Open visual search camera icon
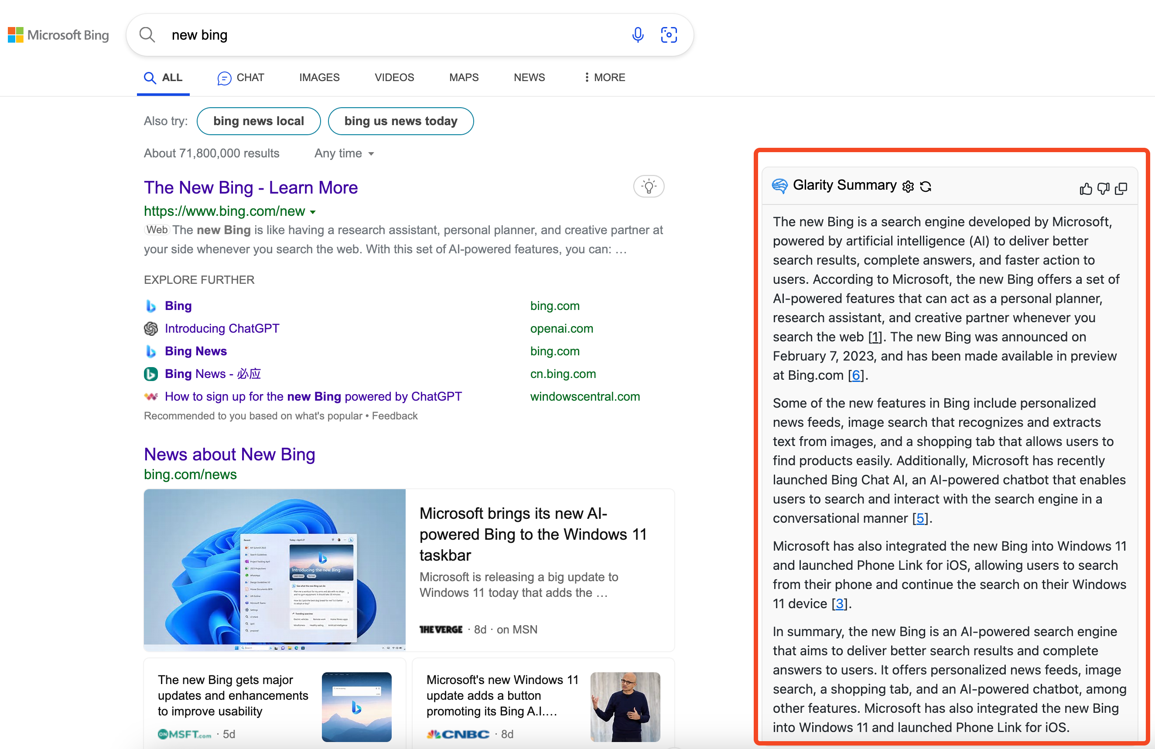 tap(669, 35)
